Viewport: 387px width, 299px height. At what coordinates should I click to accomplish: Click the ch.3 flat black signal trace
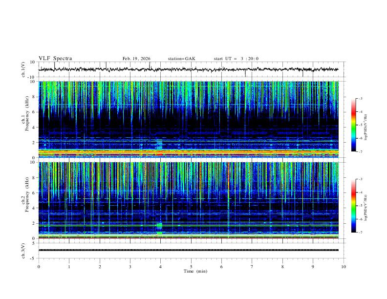[188, 250]
